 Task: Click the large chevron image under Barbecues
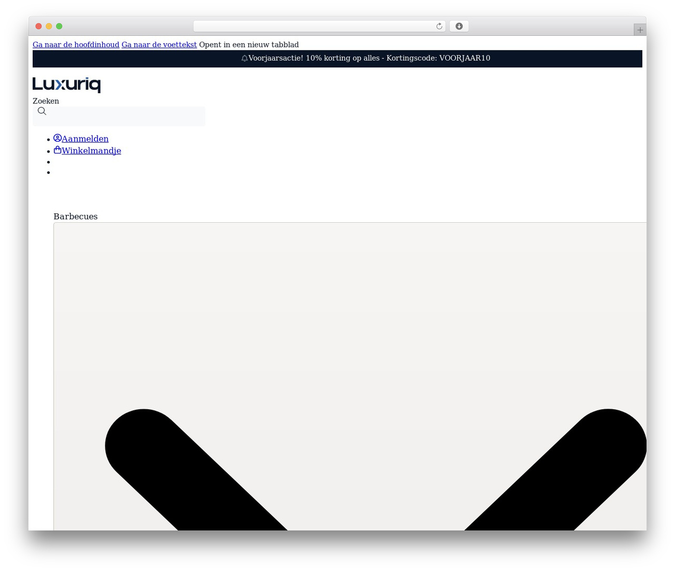click(350, 377)
